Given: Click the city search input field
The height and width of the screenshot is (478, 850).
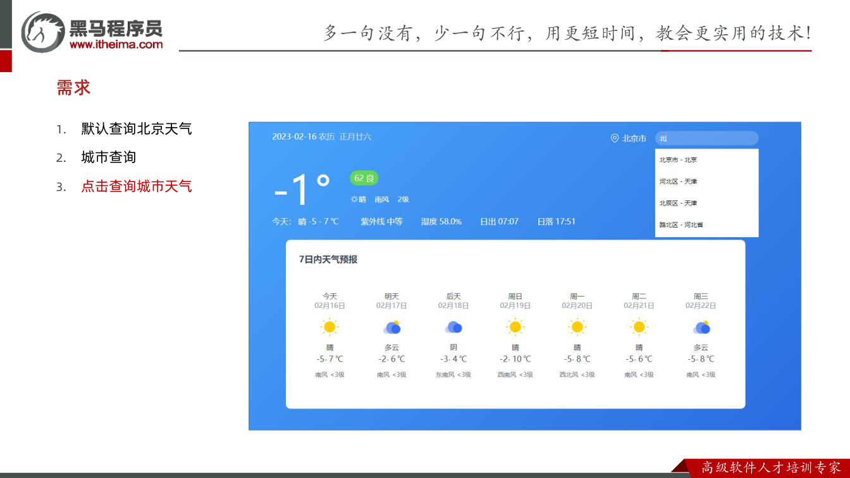Looking at the screenshot, I should click(x=706, y=138).
